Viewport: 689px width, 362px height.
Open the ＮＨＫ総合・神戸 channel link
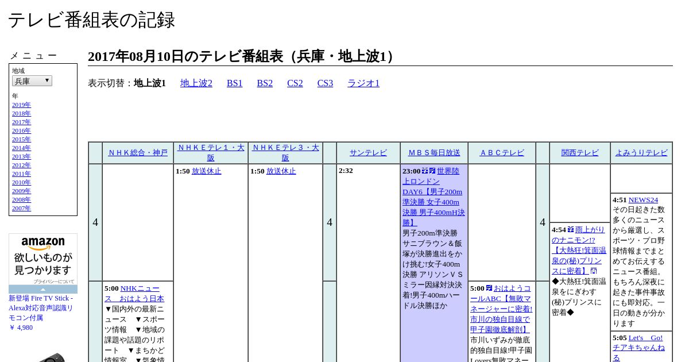pyautogui.click(x=138, y=153)
